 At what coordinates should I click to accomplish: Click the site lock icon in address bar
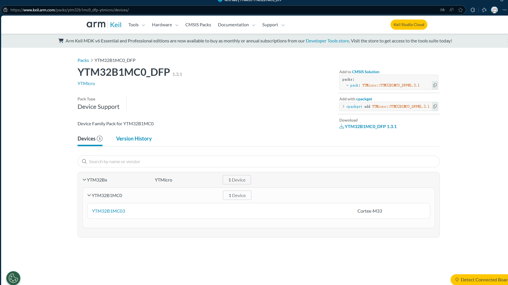coord(5,10)
